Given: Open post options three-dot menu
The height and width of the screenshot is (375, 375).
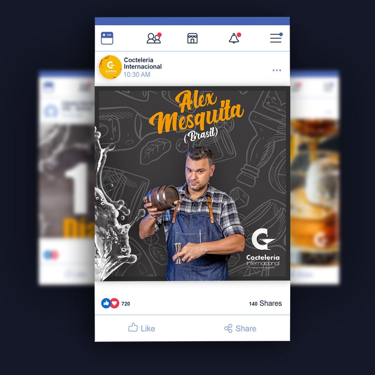Looking at the screenshot, I should 277,70.
